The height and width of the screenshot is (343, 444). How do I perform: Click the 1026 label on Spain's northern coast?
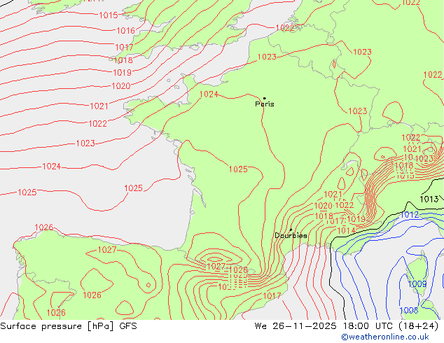[x=44, y=227]
